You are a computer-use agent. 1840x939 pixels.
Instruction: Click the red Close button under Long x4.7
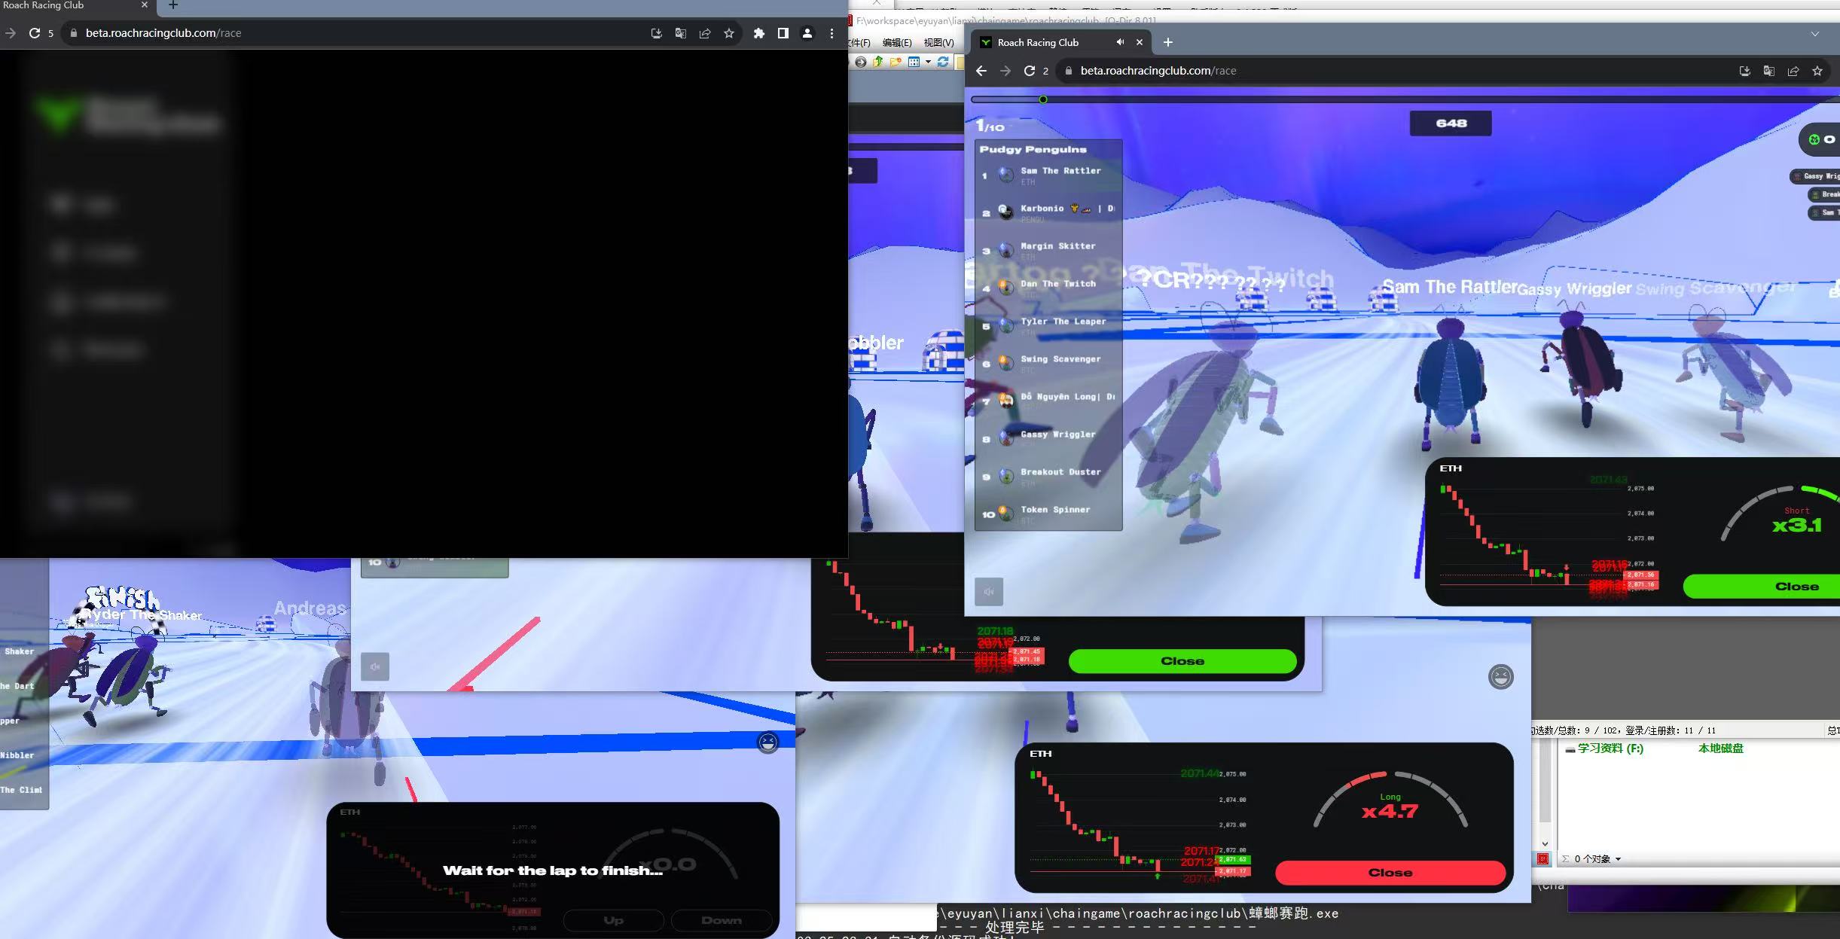pyautogui.click(x=1390, y=873)
